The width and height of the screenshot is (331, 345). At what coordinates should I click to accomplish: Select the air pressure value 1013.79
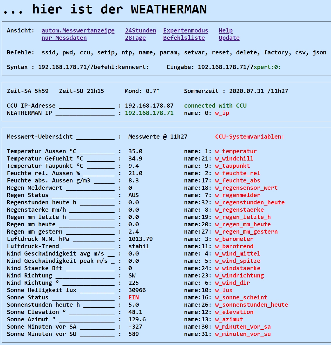click(140, 239)
